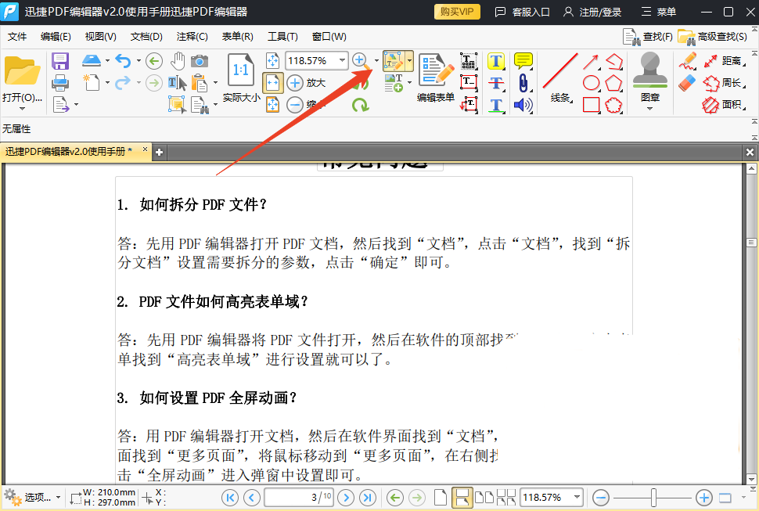This screenshot has width=759, height=511.
Task: Open the status bar zoom percentage dropdown
Action: [x=577, y=497]
